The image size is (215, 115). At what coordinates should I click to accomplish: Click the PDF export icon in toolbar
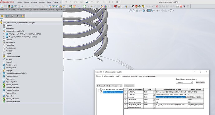181,6
